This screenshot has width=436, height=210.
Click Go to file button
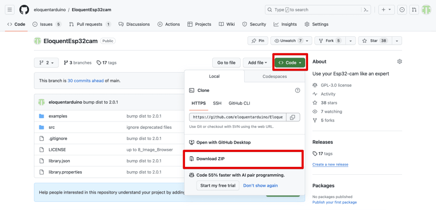tap(226, 63)
